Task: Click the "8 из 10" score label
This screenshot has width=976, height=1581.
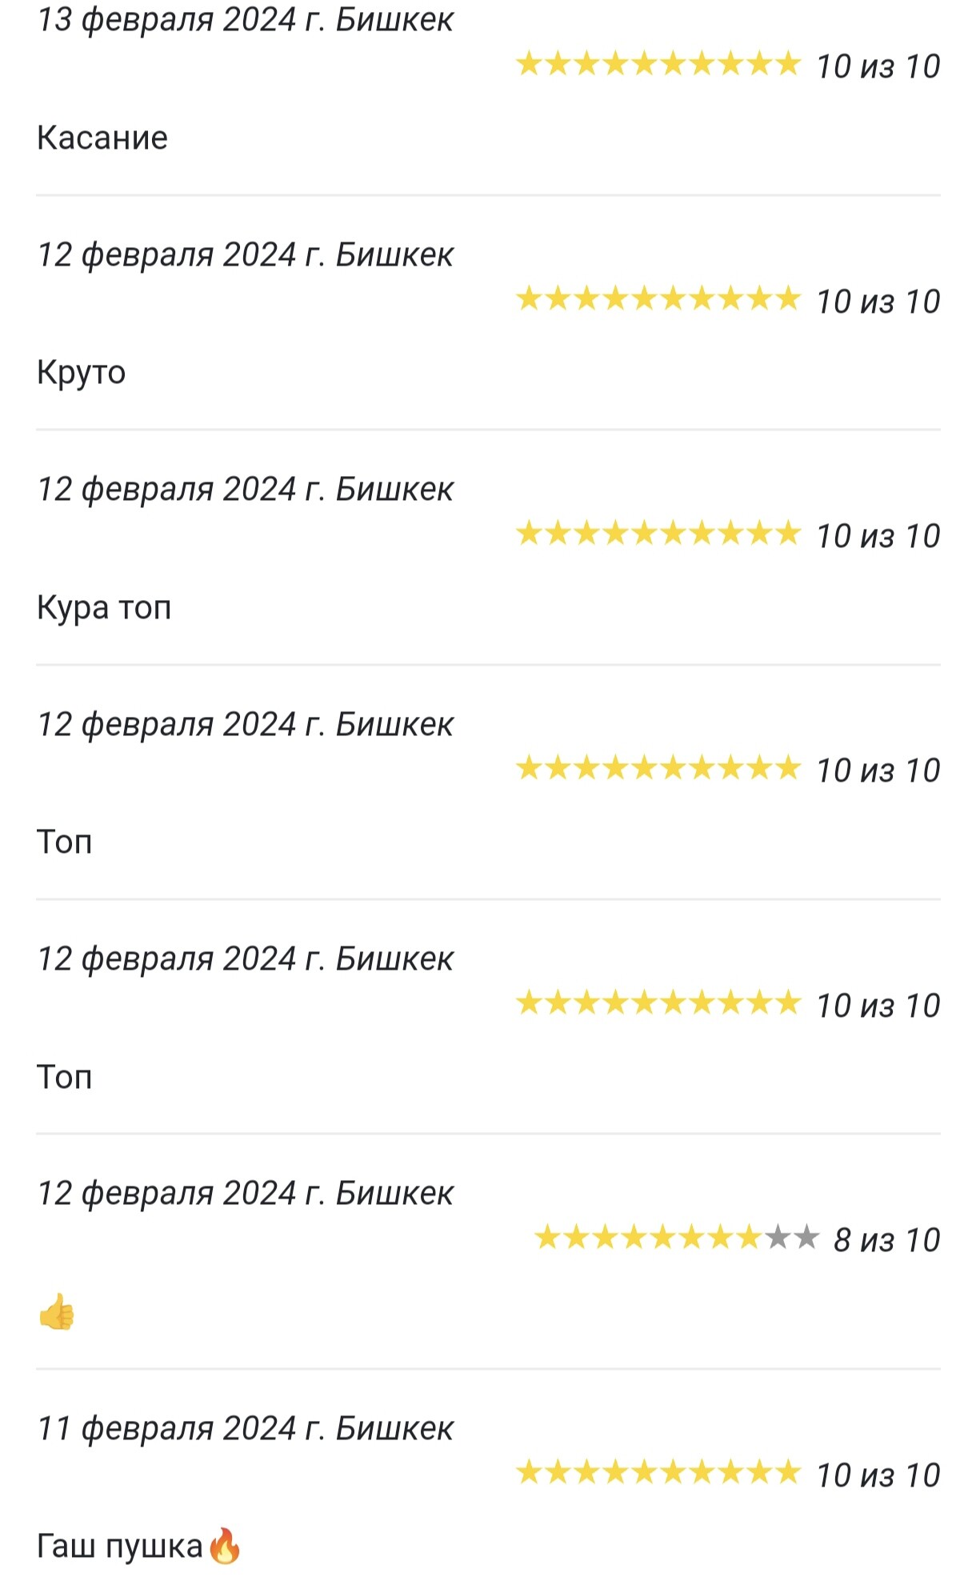Action: [x=886, y=1240]
